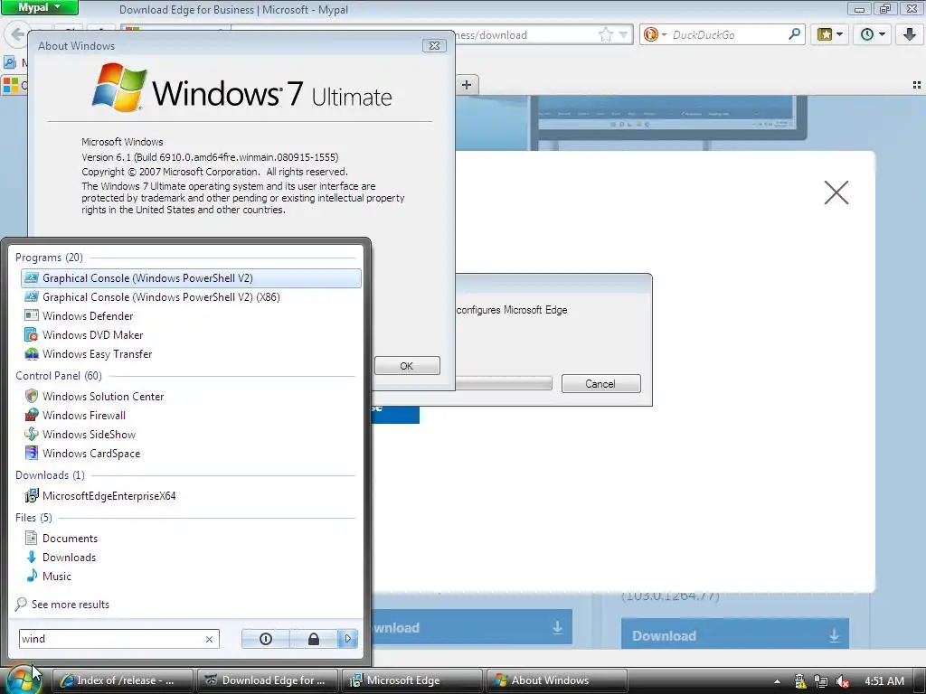This screenshot has width=926, height=694.
Task: Lock the computer via lock button
Action: tap(314, 639)
